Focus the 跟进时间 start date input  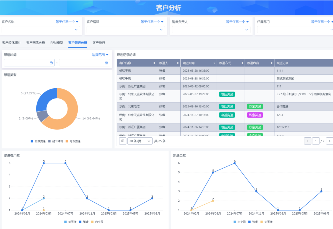pyautogui.click(x=29, y=63)
